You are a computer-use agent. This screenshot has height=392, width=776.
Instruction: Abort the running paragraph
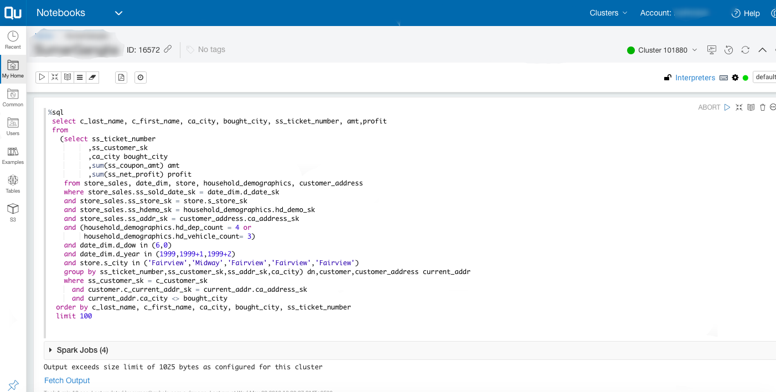(709, 107)
